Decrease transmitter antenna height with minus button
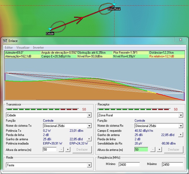The image size is (189, 174). [61, 150]
